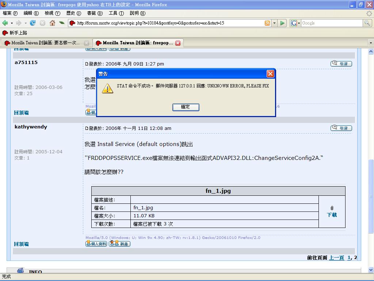Go to previous page via 上一頁
The height and width of the screenshot is (281, 374).
(x=336, y=258)
